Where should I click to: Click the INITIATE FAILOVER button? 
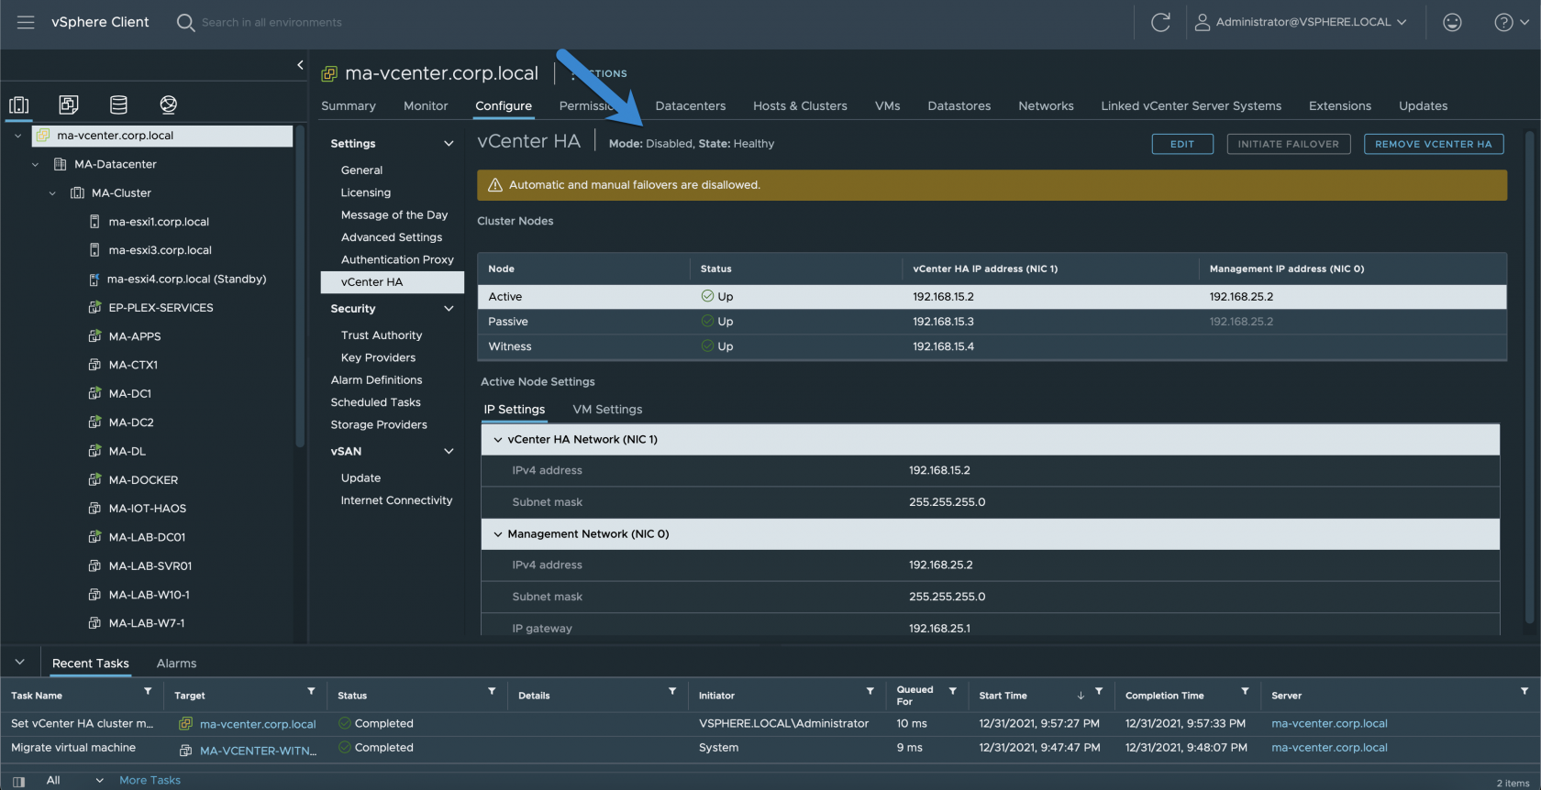(1288, 144)
